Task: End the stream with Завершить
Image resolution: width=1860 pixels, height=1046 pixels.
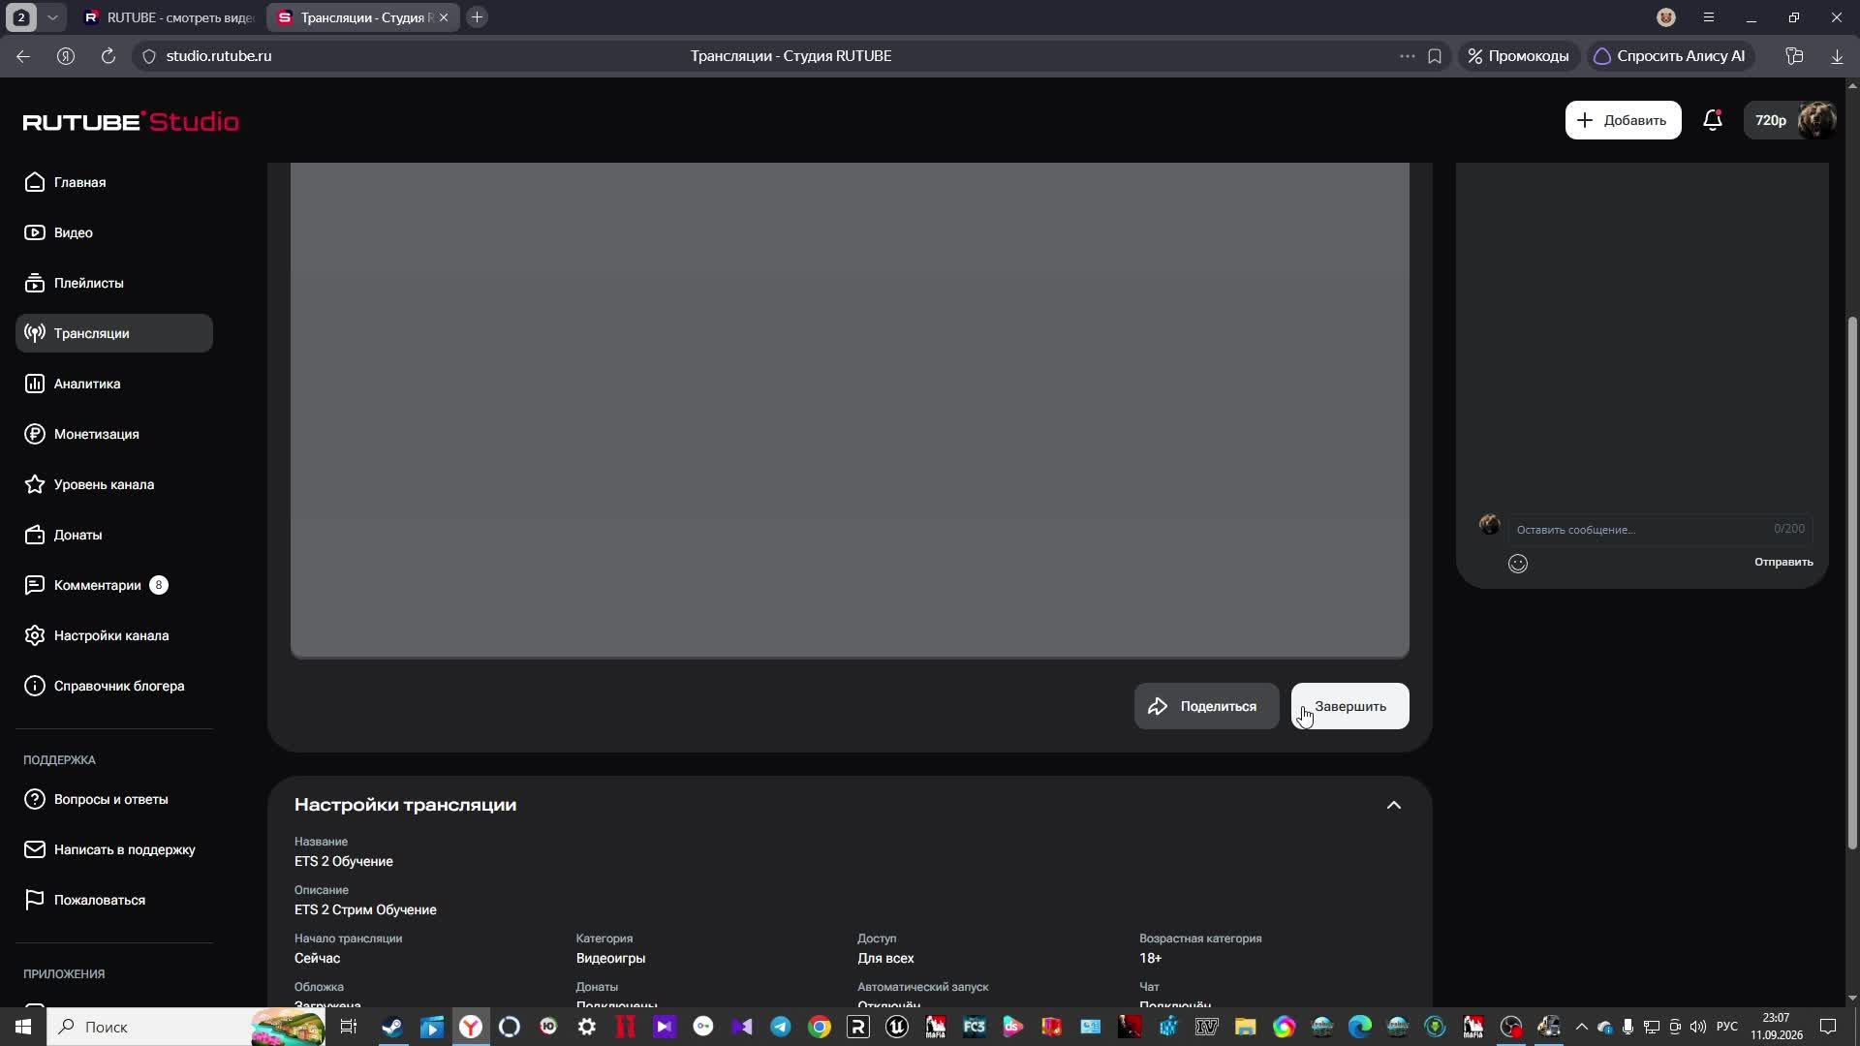Action: pos(1349,706)
